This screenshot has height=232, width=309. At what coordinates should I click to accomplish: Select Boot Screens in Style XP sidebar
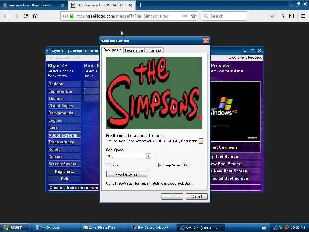pos(65,135)
